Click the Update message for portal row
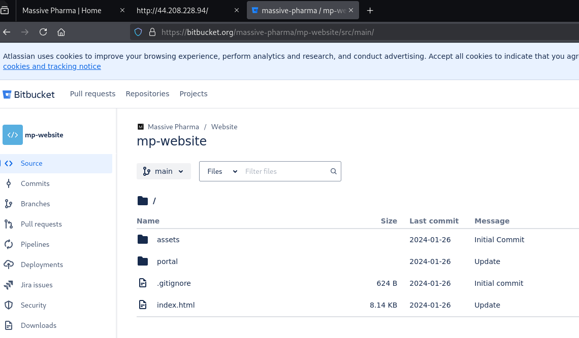The height and width of the screenshot is (338, 579). click(488, 261)
